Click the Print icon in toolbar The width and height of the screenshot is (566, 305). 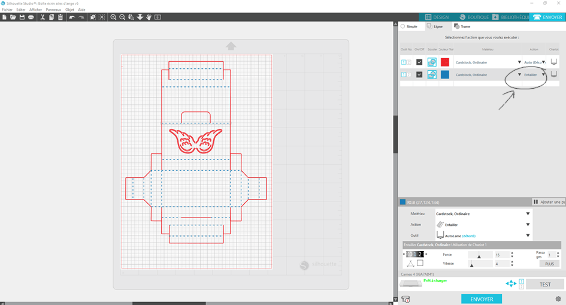click(x=31, y=17)
